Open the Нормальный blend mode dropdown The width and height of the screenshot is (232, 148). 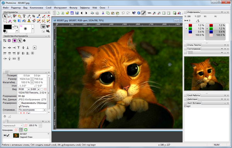13,125
